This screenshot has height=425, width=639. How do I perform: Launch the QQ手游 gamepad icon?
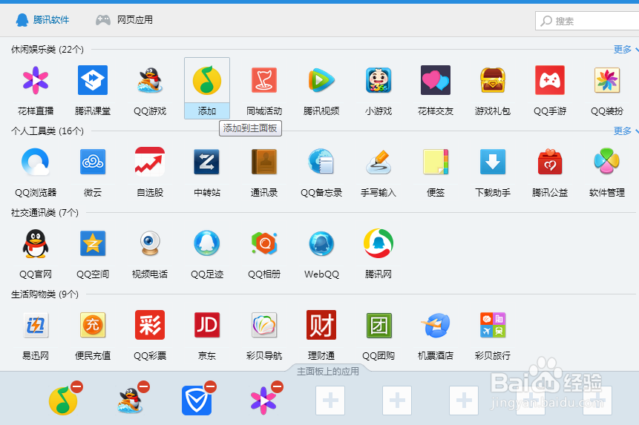click(550, 80)
